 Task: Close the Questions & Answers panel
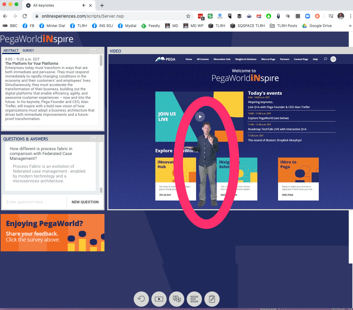click(x=100, y=139)
